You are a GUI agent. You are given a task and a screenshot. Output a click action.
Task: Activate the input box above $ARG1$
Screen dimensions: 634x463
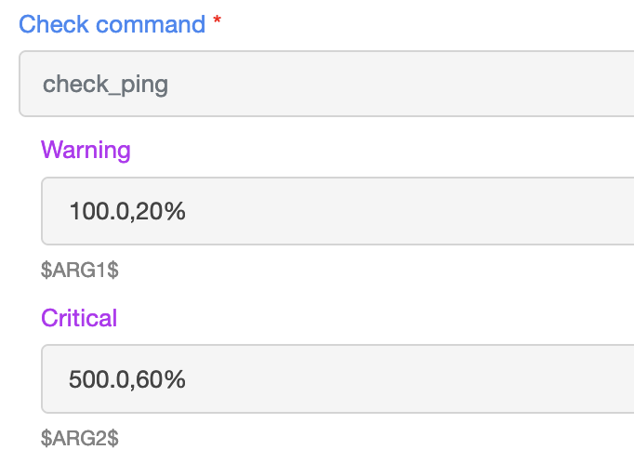(337, 211)
